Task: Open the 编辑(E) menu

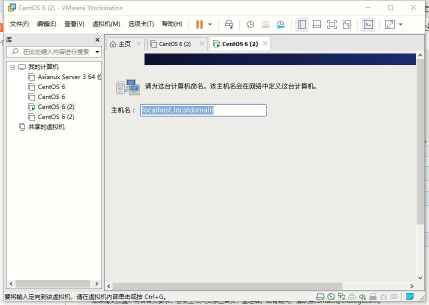Action: [46, 24]
